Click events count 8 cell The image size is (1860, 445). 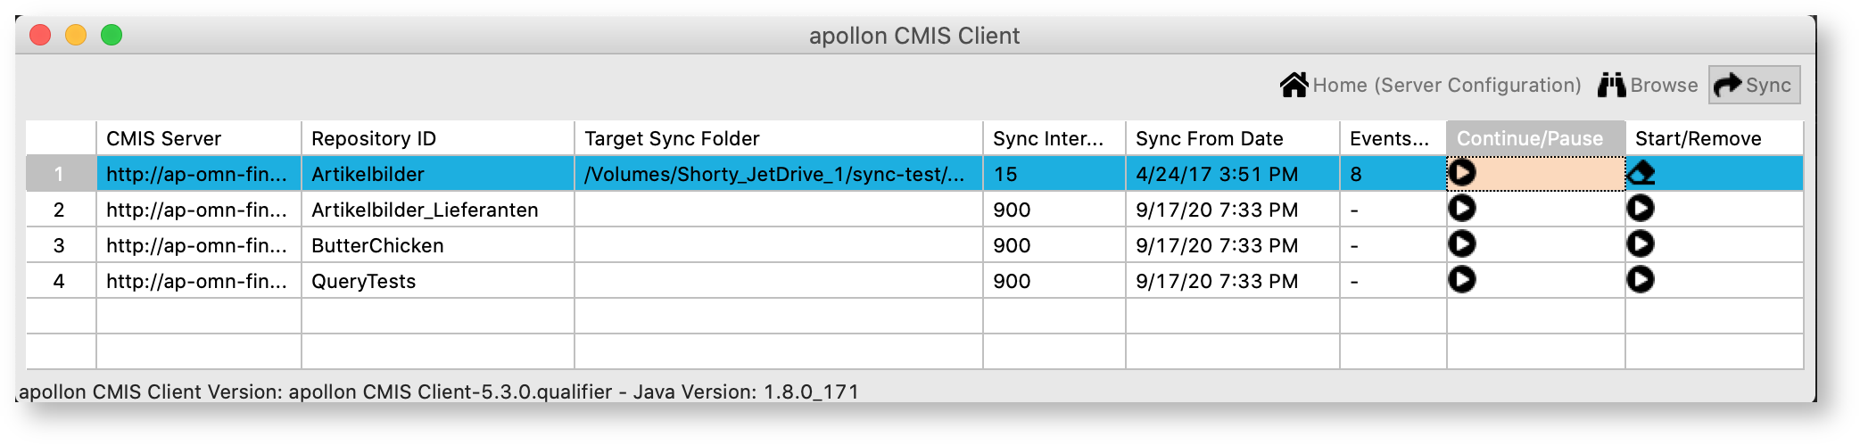pyautogui.click(x=1393, y=174)
